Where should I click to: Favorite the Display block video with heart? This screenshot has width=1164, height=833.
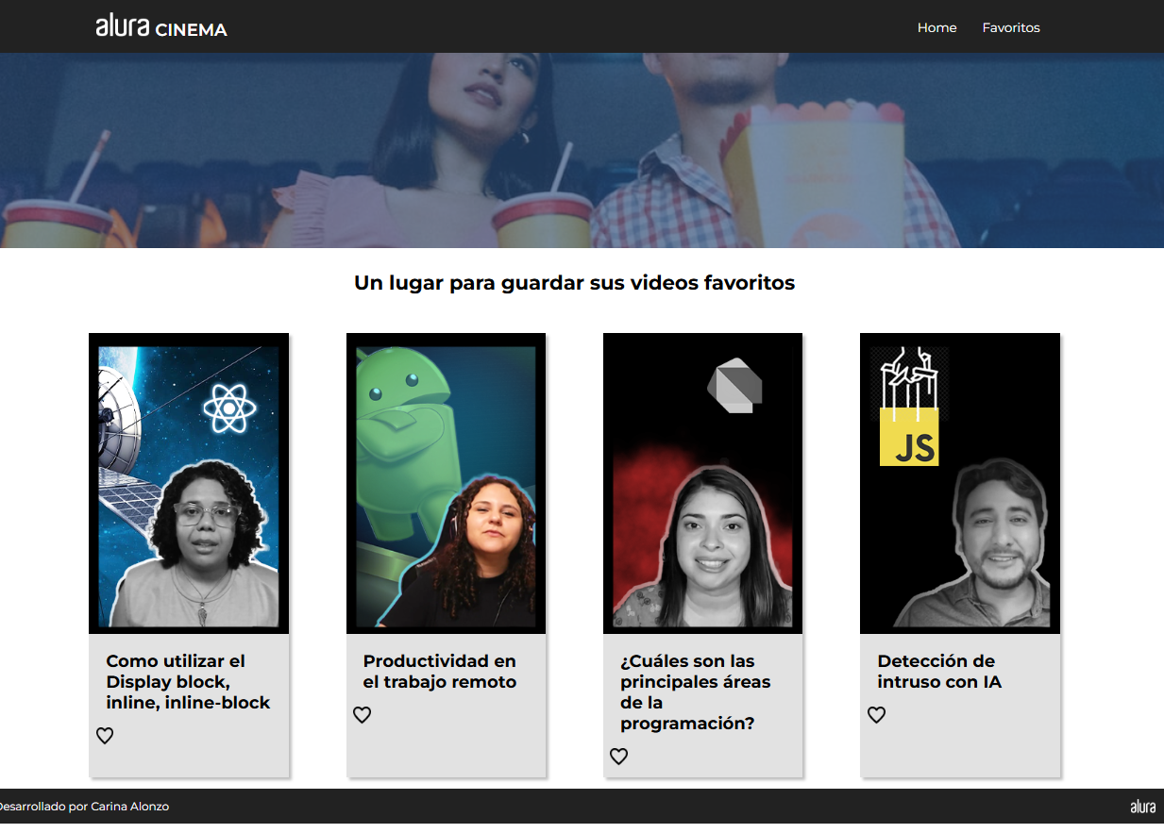point(105,736)
